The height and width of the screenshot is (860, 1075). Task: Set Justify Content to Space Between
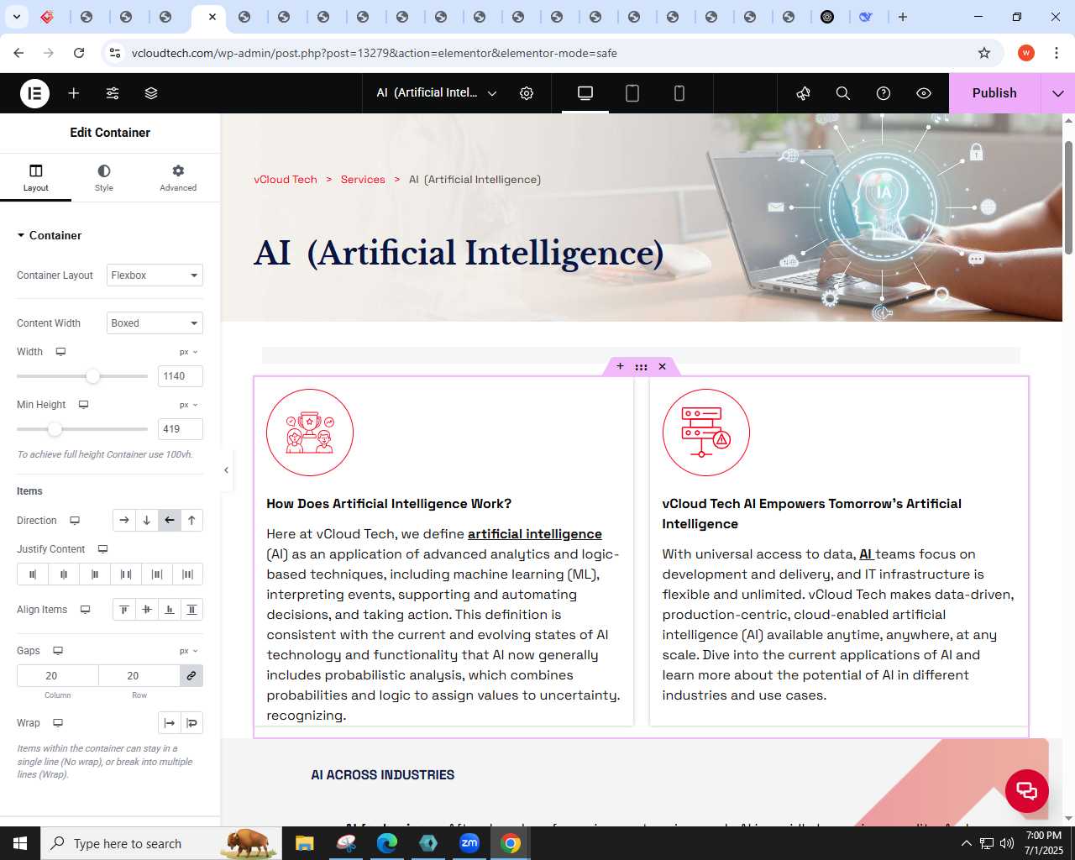(x=126, y=574)
